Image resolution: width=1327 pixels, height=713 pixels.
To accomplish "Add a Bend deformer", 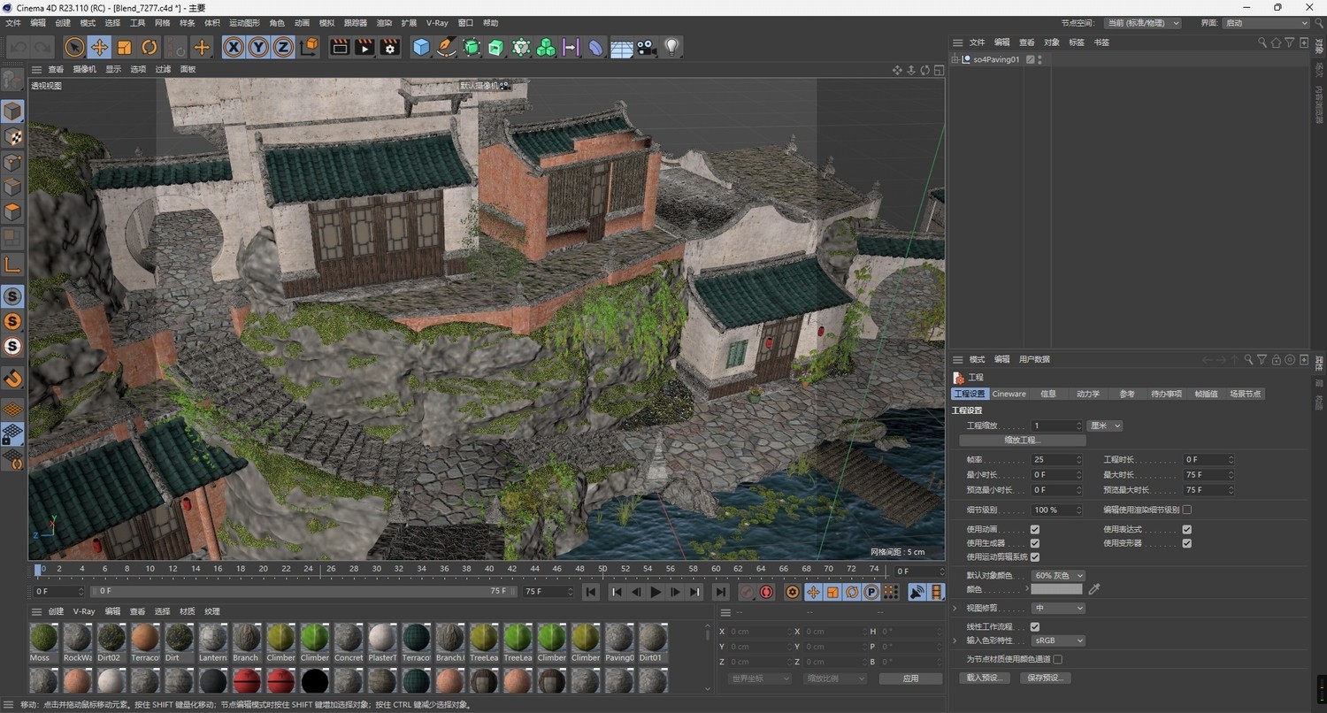I will tap(595, 47).
